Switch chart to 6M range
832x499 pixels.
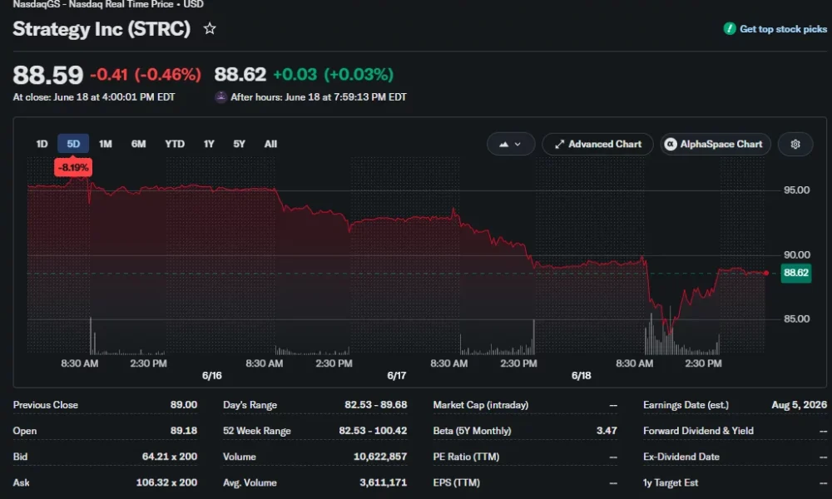[138, 144]
